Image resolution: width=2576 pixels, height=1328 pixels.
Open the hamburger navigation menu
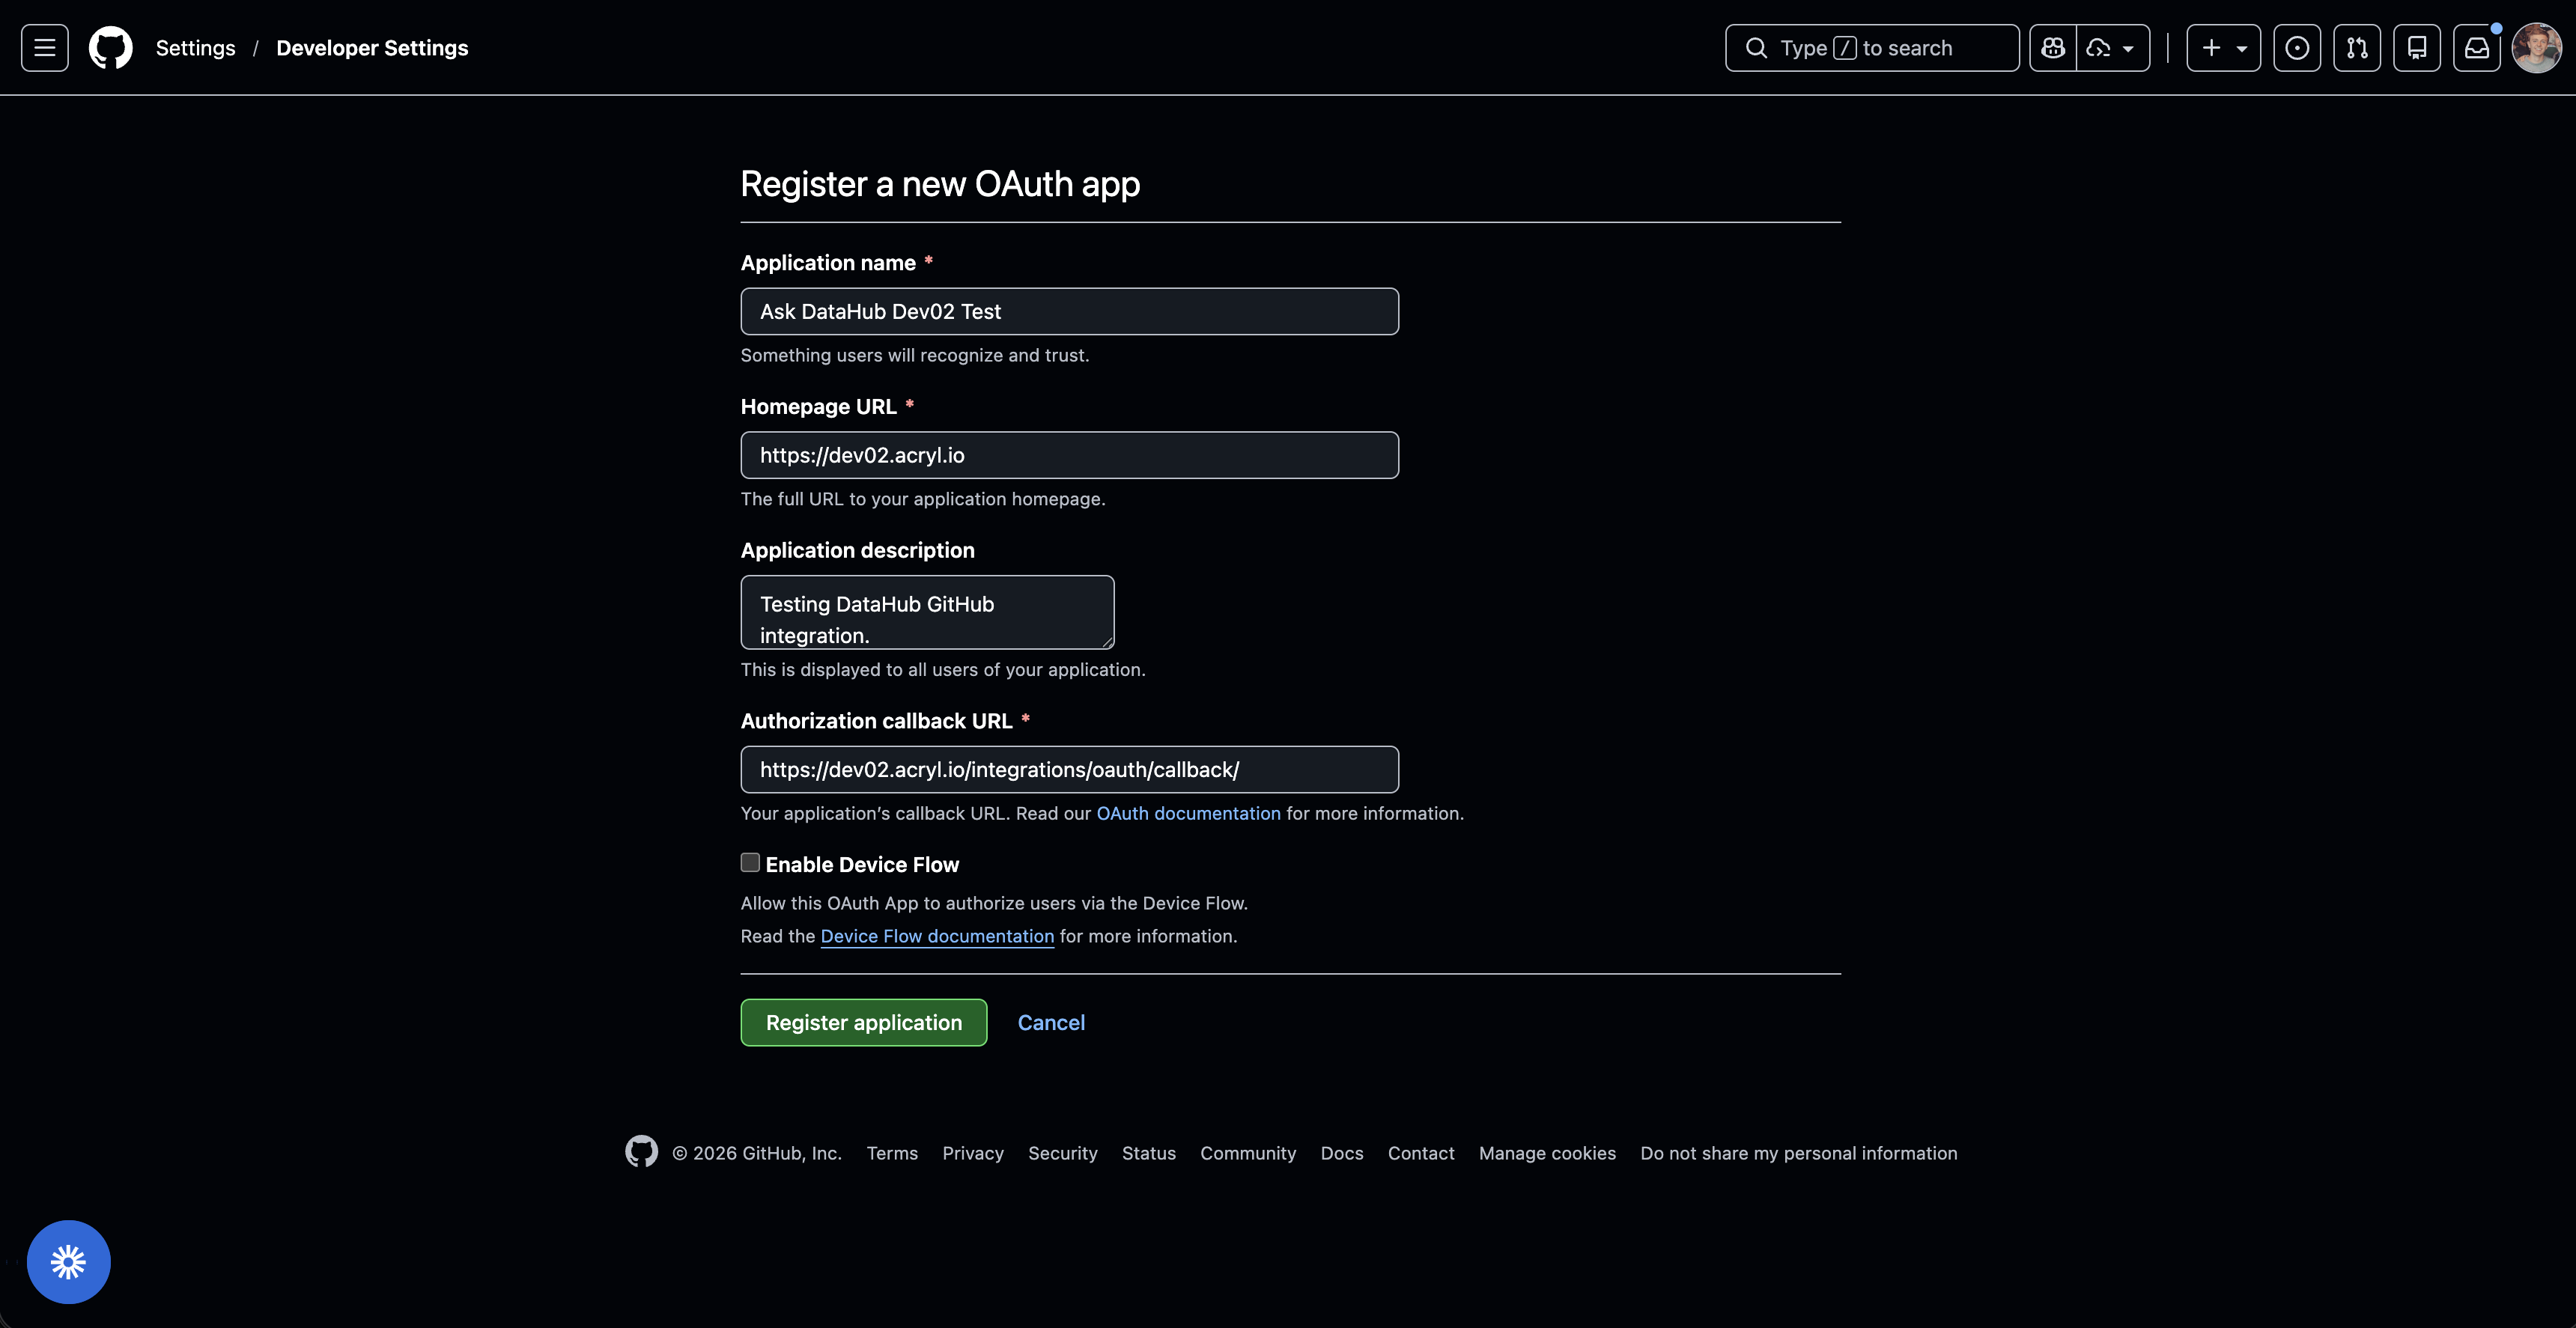45,48
